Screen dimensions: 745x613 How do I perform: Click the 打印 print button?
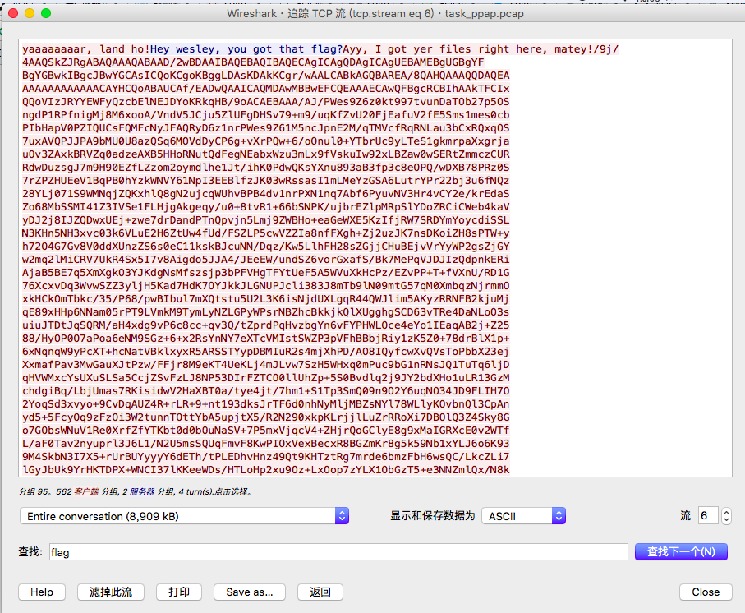[178, 592]
